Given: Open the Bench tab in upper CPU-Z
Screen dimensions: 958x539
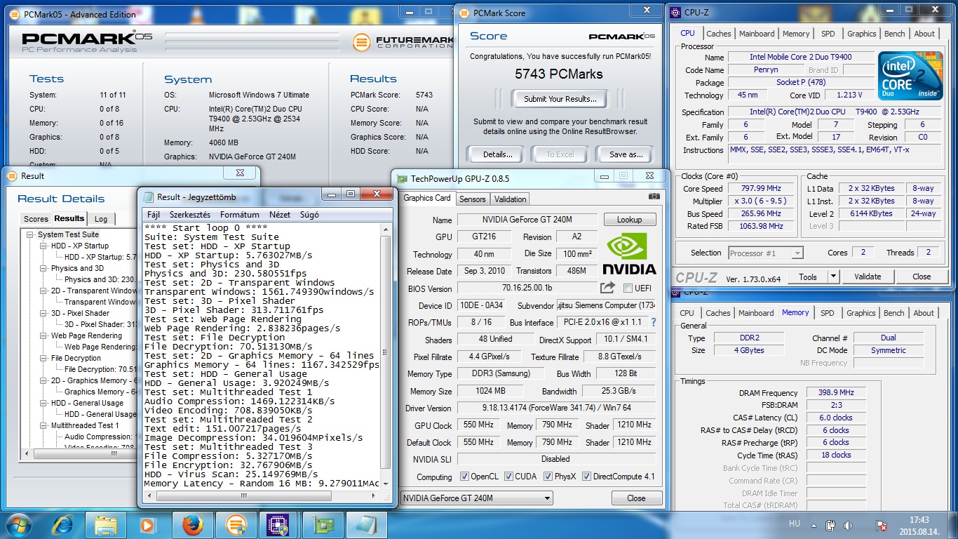Looking at the screenshot, I should (x=894, y=34).
